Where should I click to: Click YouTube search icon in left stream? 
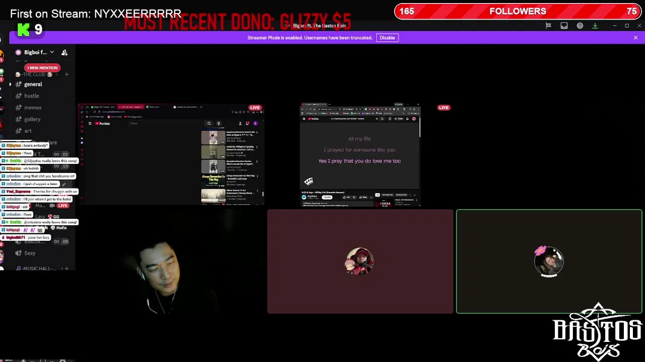209,123
